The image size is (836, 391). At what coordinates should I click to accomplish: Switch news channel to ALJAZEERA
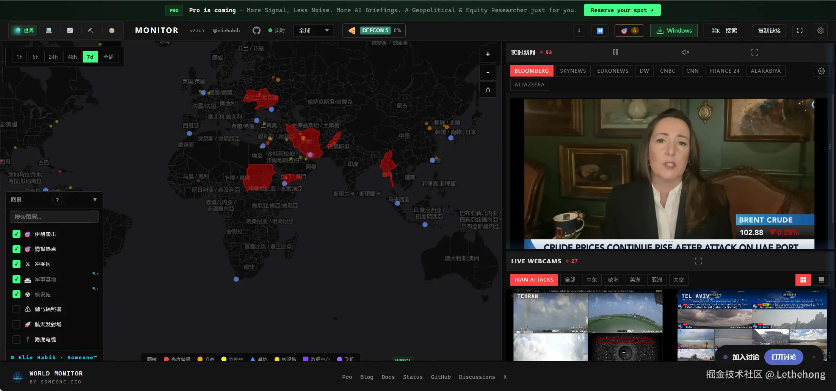point(530,84)
